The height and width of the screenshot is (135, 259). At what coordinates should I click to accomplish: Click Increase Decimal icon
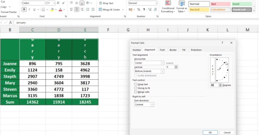pos(150,10)
